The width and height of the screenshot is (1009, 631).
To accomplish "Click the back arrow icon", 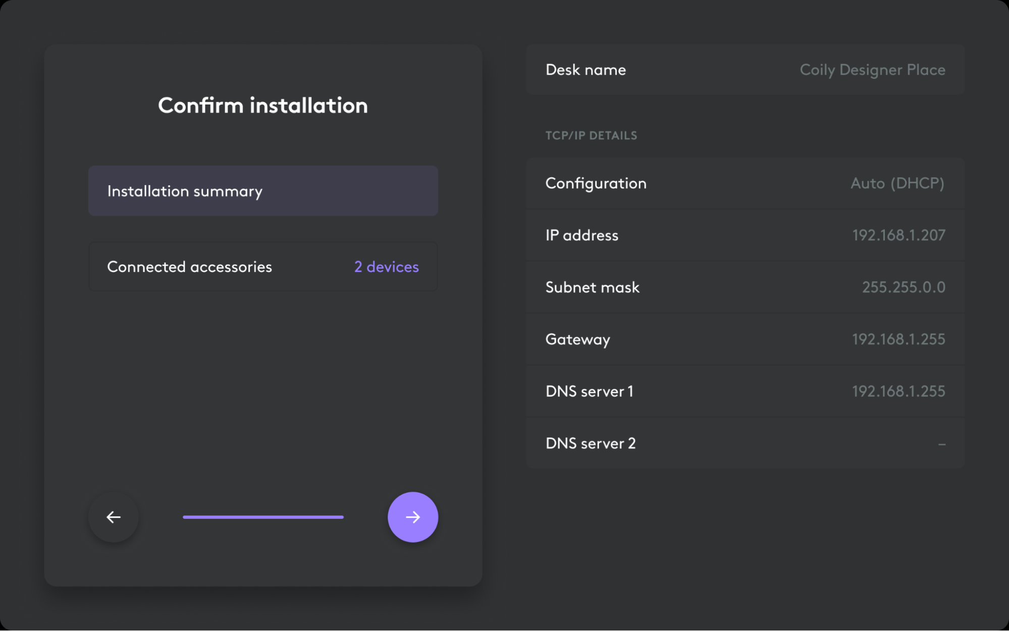I will pyautogui.click(x=113, y=517).
